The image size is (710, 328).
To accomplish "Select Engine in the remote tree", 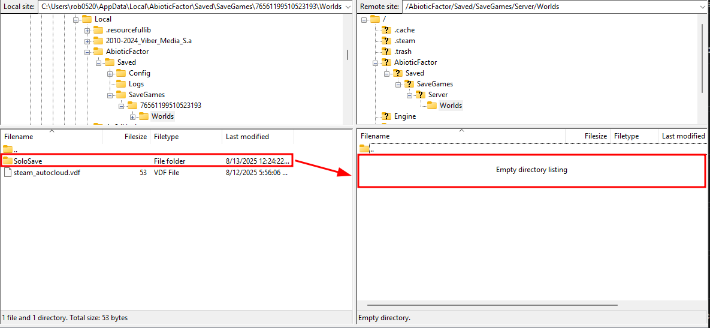I will click(405, 116).
